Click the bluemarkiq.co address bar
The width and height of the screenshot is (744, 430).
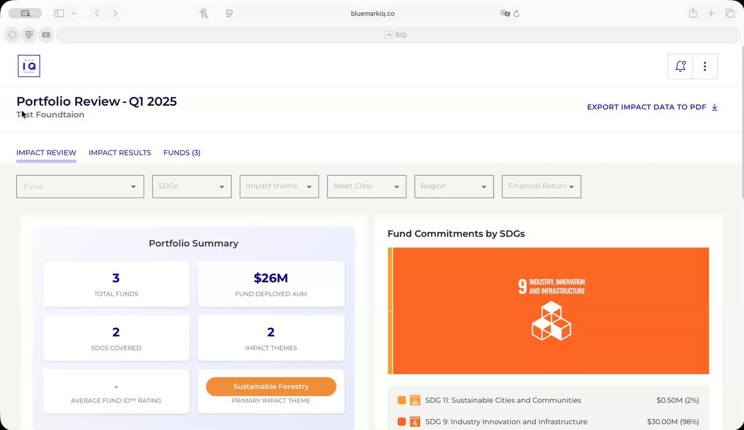tap(373, 13)
